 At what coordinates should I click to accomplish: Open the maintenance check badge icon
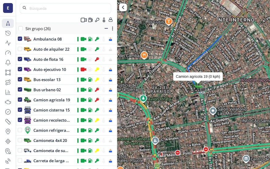pyautogui.click(x=8, y=112)
